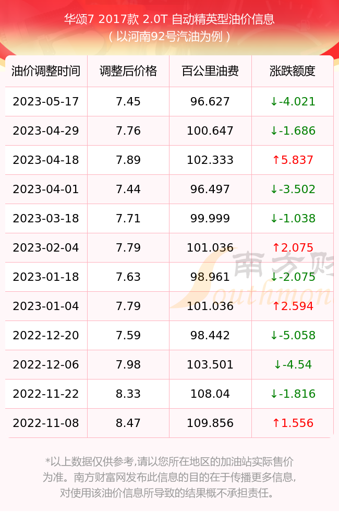The width and height of the screenshot is (339, 522).
Task: Select the 7.76 price cell
Action: coord(128,131)
